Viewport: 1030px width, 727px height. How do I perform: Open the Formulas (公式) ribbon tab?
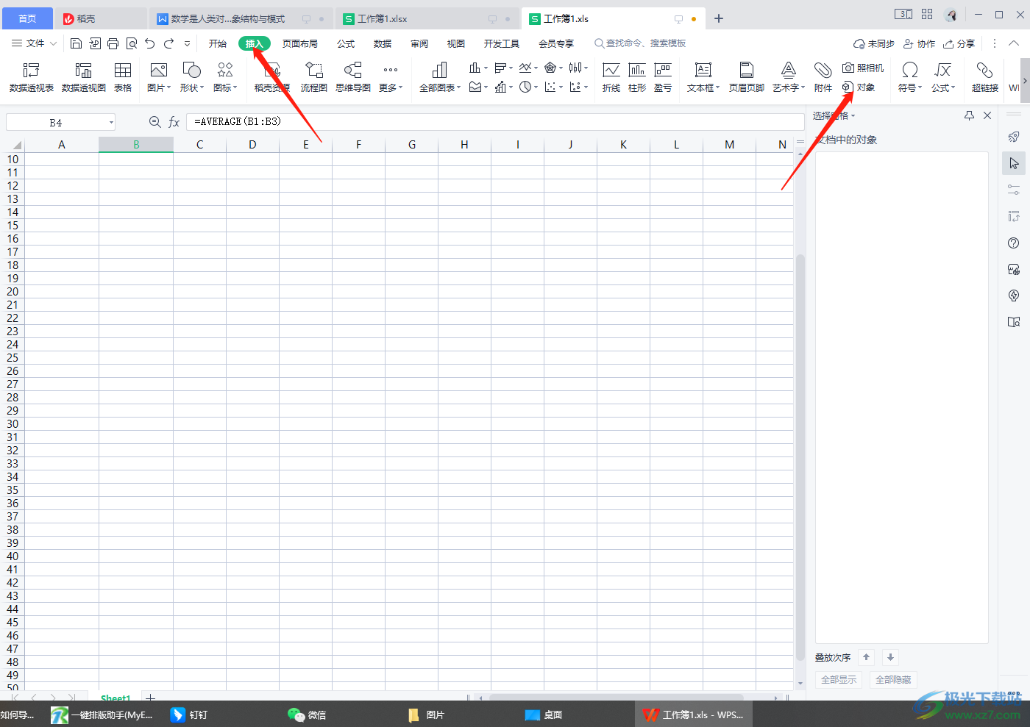[346, 43]
